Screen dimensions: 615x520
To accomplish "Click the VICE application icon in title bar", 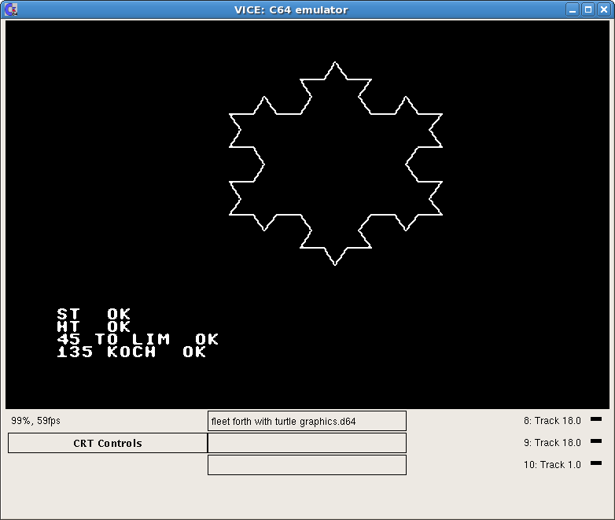I will point(10,9).
